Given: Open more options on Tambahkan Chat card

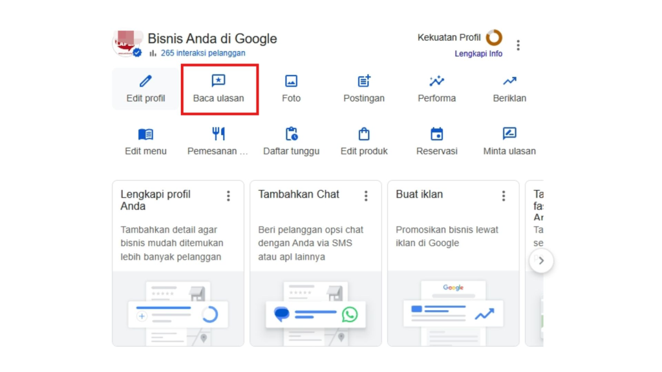Looking at the screenshot, I should click(366, 196).
